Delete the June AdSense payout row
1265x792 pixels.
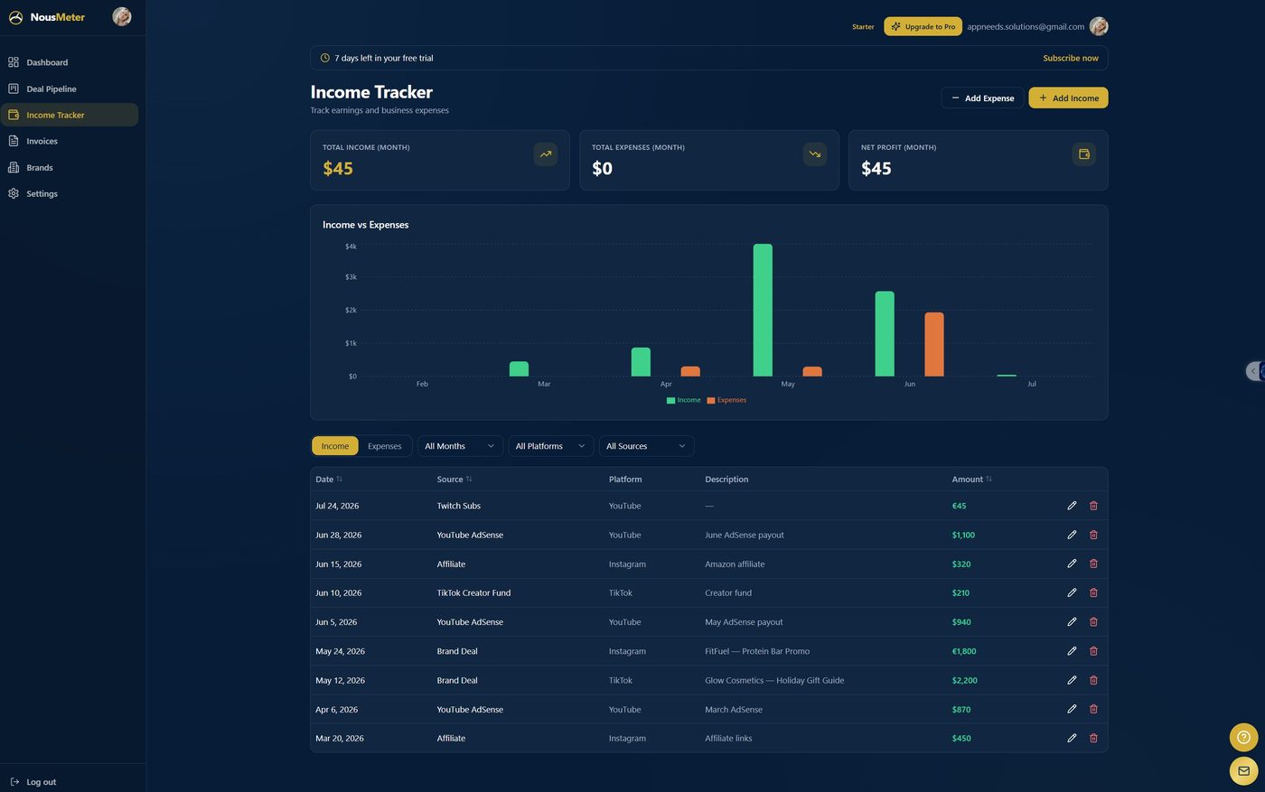1093,535
